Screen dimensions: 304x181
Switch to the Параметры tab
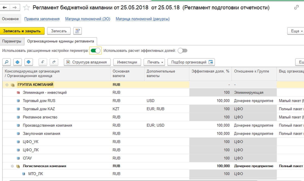click(x=12, y=41)
